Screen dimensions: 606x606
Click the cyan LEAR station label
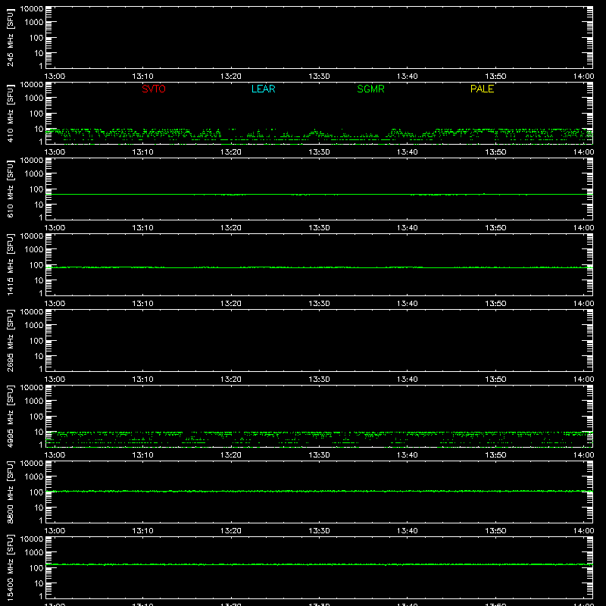point(263,89)
